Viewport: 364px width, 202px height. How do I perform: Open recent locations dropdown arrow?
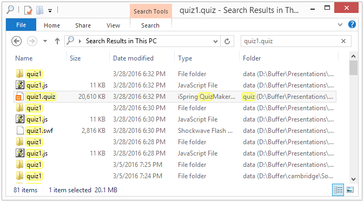pos(45,41)
